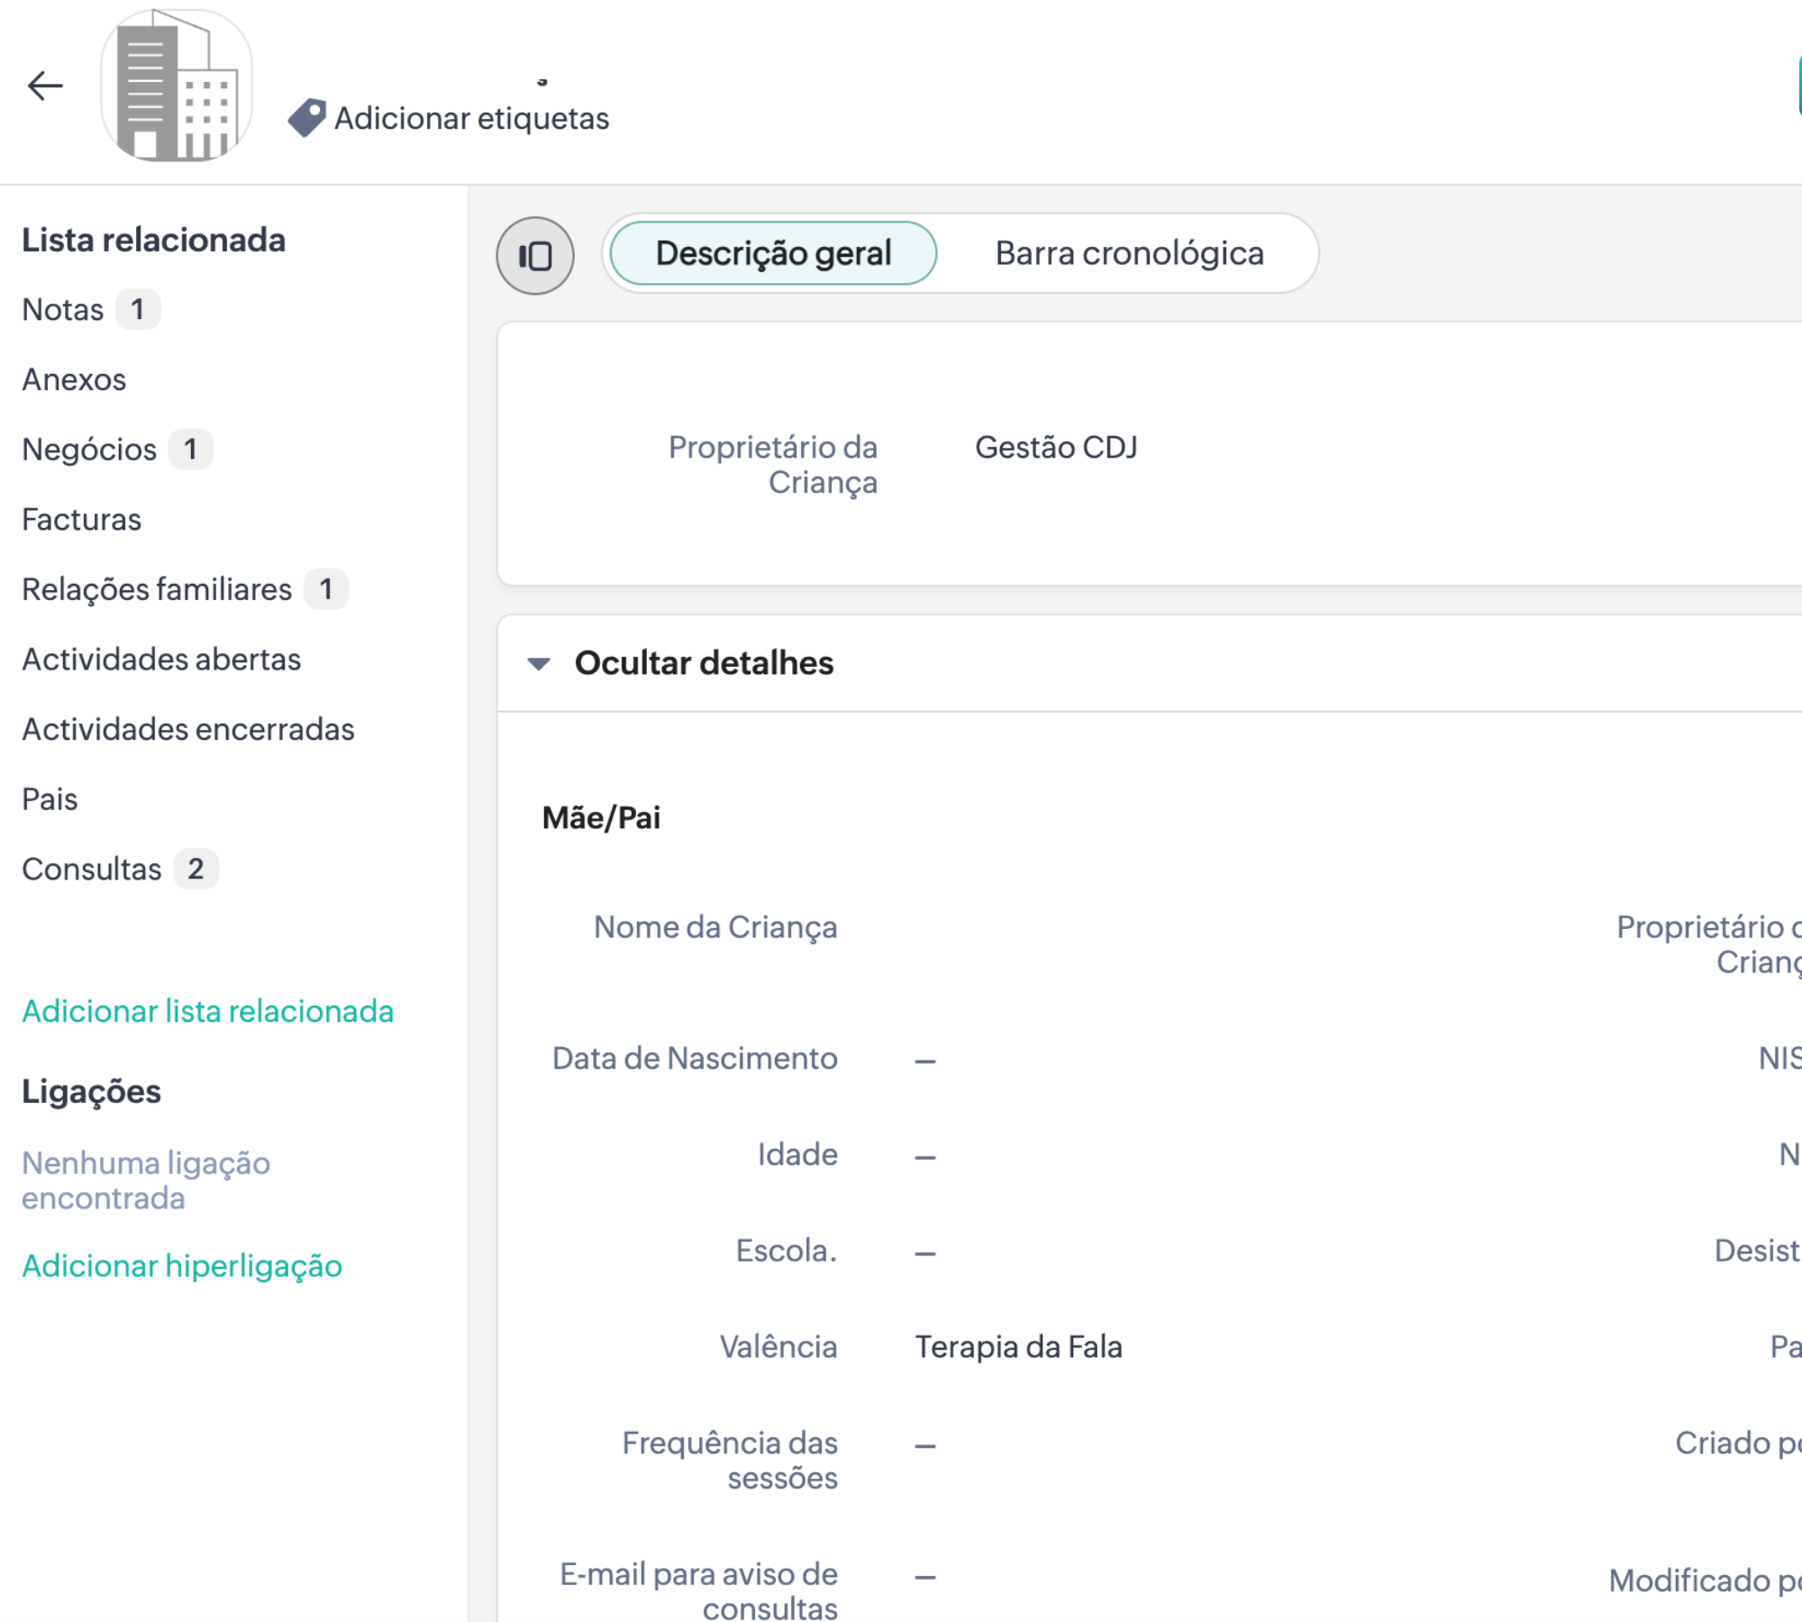Open Negócios related list

[89, 450]
